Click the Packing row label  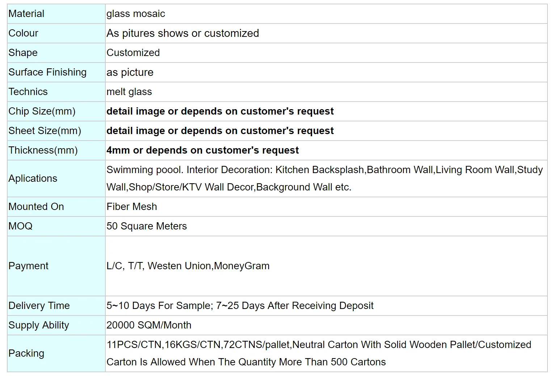[x=26, y=353]
